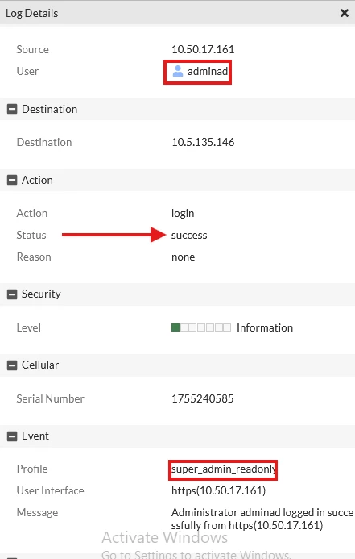The width and height of the screenshot is (355, 559).
Task: Click the Message field label
Action: pos(37,513)
